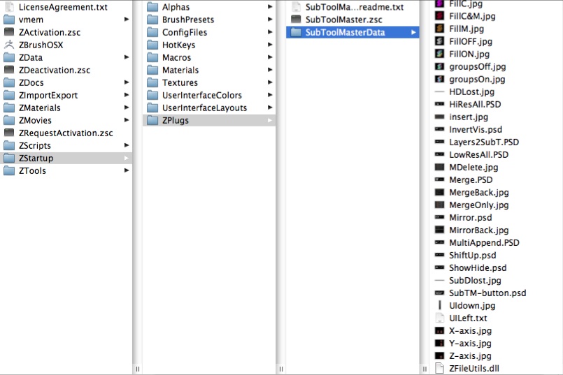Select the Materials folder
The width and height of the screenshot is (563, 375).
209,70
